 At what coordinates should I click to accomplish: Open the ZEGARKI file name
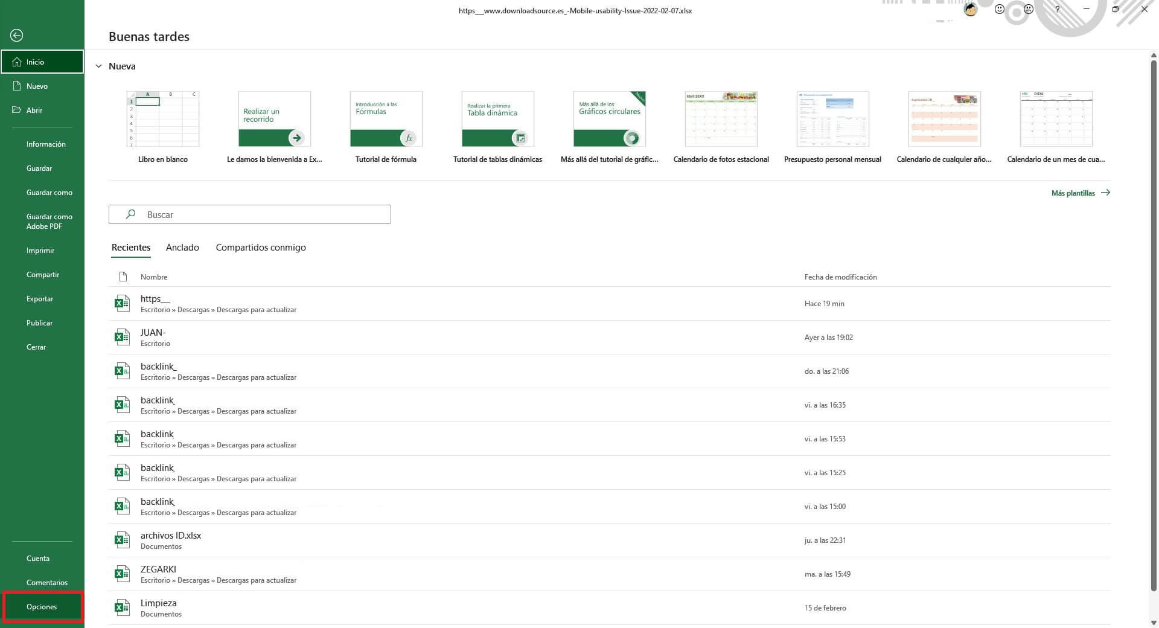click(158, 569)
